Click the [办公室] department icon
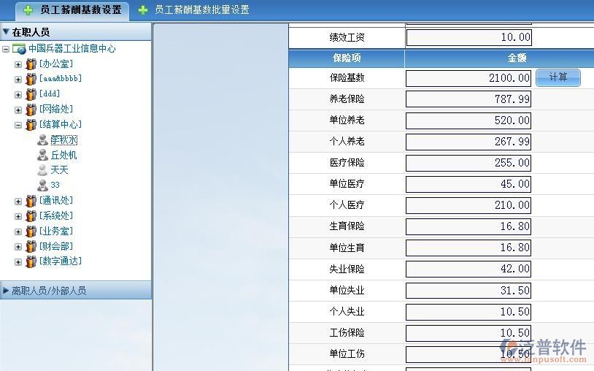The image size is (594, 371). (x=31, y=64)
